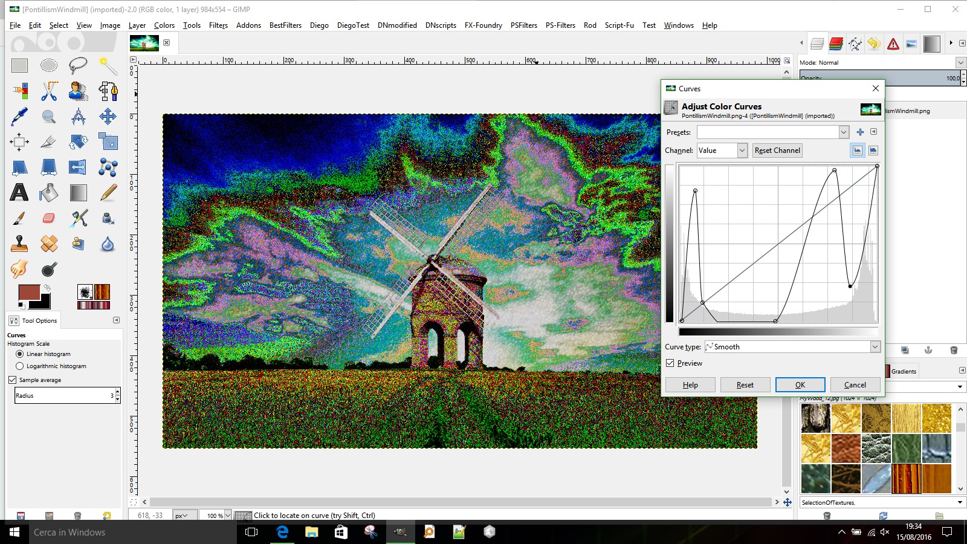
Task: Toggle Quick Mask at canvas corner
Action: [134, 502]
